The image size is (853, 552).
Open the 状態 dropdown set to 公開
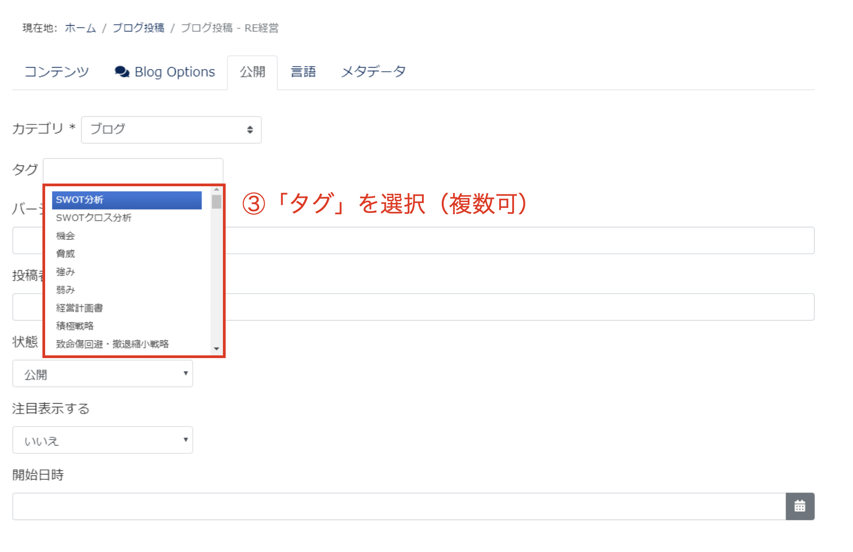(102, 373)
